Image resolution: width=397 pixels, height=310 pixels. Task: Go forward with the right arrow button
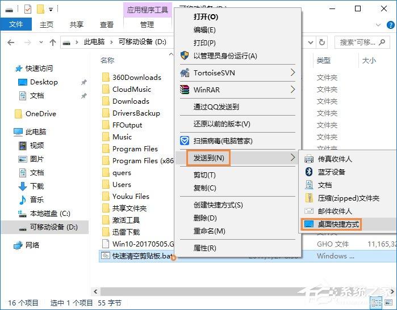tap(27, 43)
